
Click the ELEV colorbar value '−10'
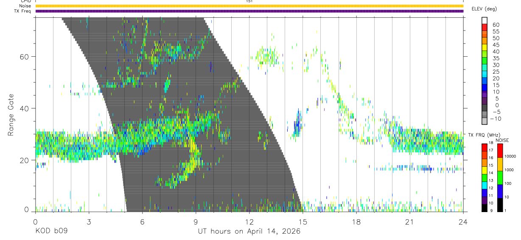495,119
